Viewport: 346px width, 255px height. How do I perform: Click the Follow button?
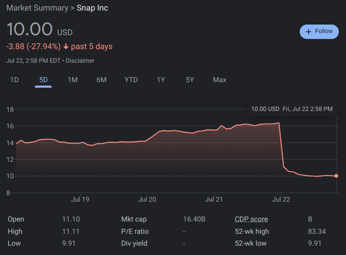pos(319,31)
